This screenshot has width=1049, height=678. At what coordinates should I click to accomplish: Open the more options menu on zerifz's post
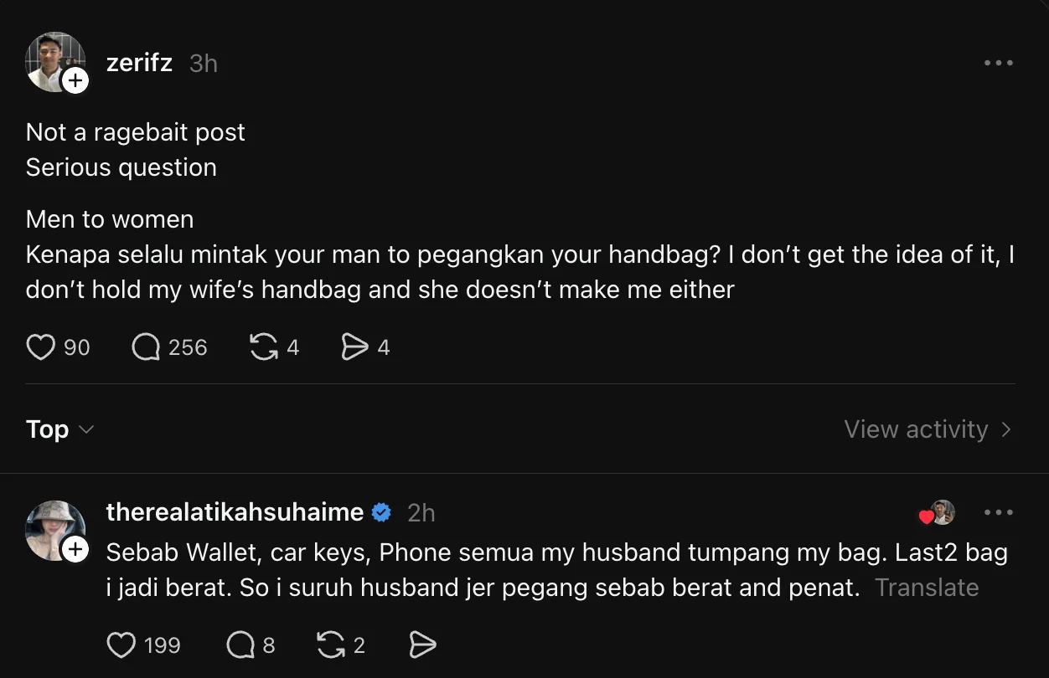[x=998, y=63]
